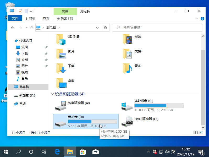Select 网络 in the navigation pane
The image size is (209, 157).
click(x=23, y=104)
